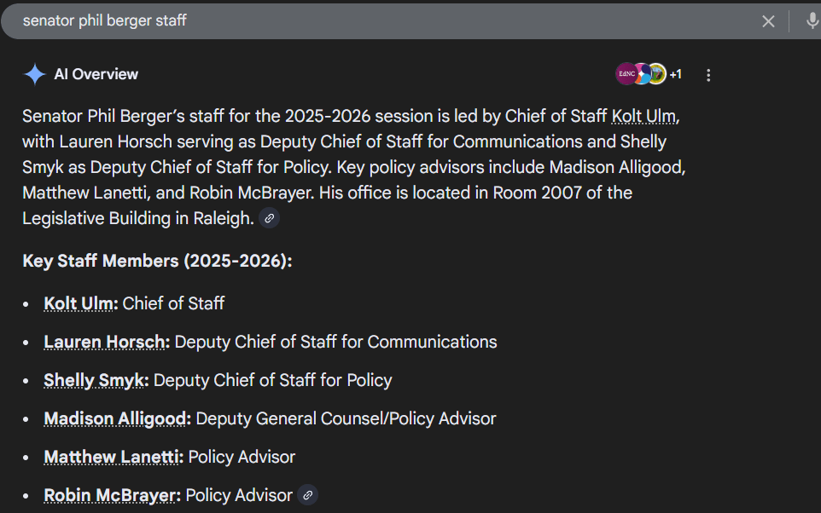Click the "Key Staff Members (2025-2026)" heading
This screenshot has width=821, height=513.
pos(157,261)
